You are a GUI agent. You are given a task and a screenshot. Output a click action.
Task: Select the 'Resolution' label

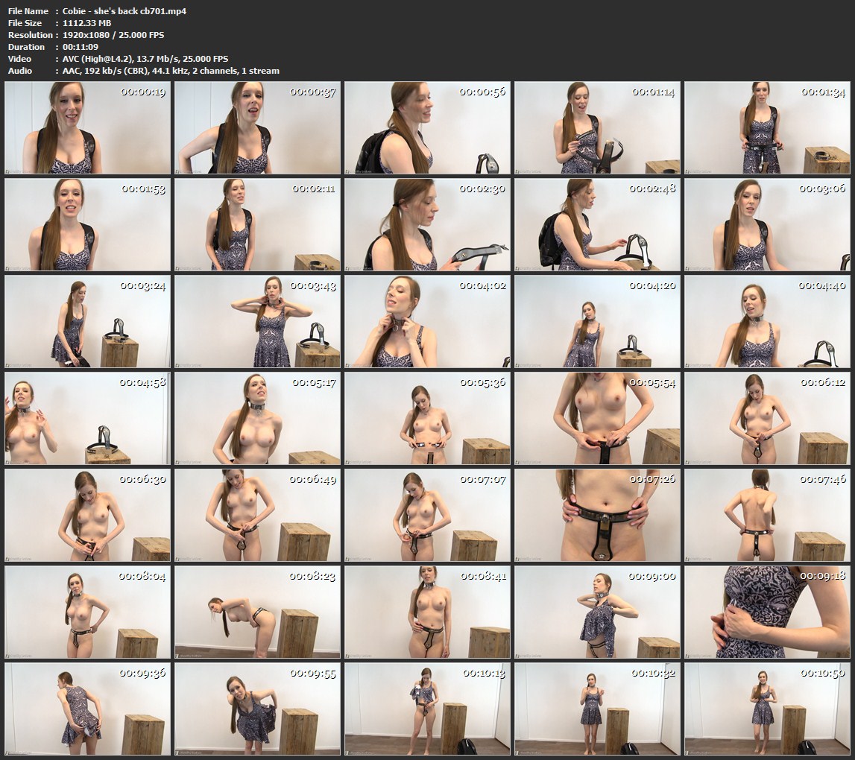click(x=30, y=35)
